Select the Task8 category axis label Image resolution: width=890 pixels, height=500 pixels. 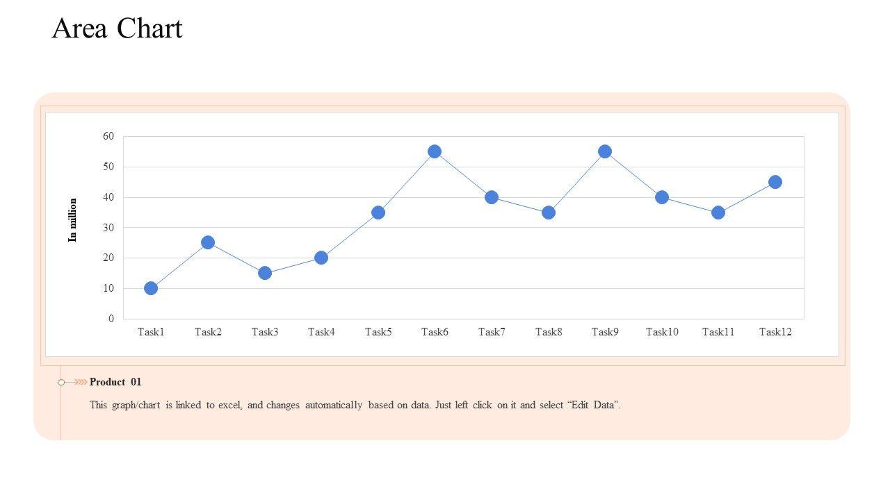point(549,332)
